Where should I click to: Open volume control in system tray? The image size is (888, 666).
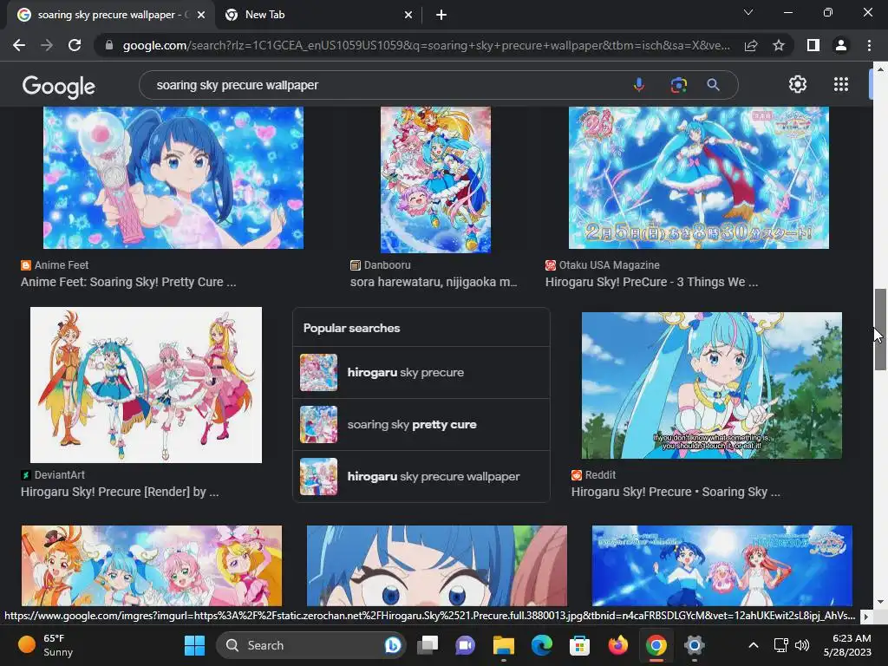pos(801,645)
